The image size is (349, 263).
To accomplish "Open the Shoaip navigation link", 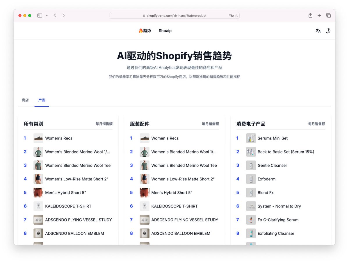I will pos(165,31).
